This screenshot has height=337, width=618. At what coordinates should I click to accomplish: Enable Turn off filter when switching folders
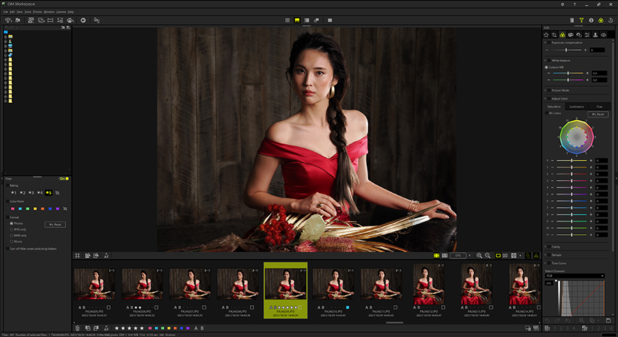point(8,249)
